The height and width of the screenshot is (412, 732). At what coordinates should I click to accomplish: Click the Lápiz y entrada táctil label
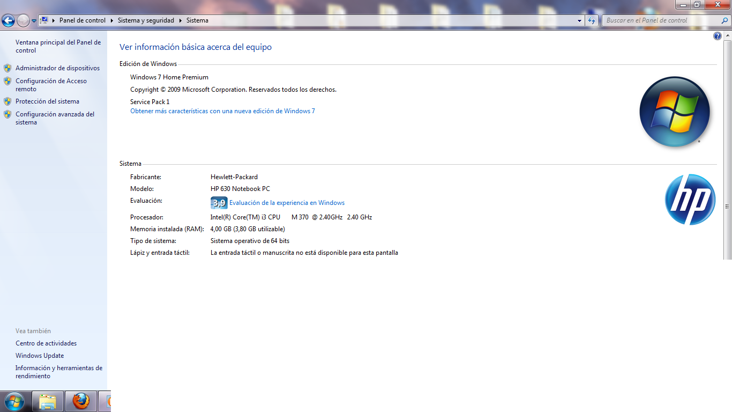click(x=160, y=253)
